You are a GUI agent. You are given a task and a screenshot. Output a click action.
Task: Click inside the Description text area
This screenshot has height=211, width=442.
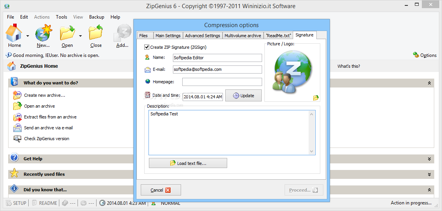click(229, 132)
